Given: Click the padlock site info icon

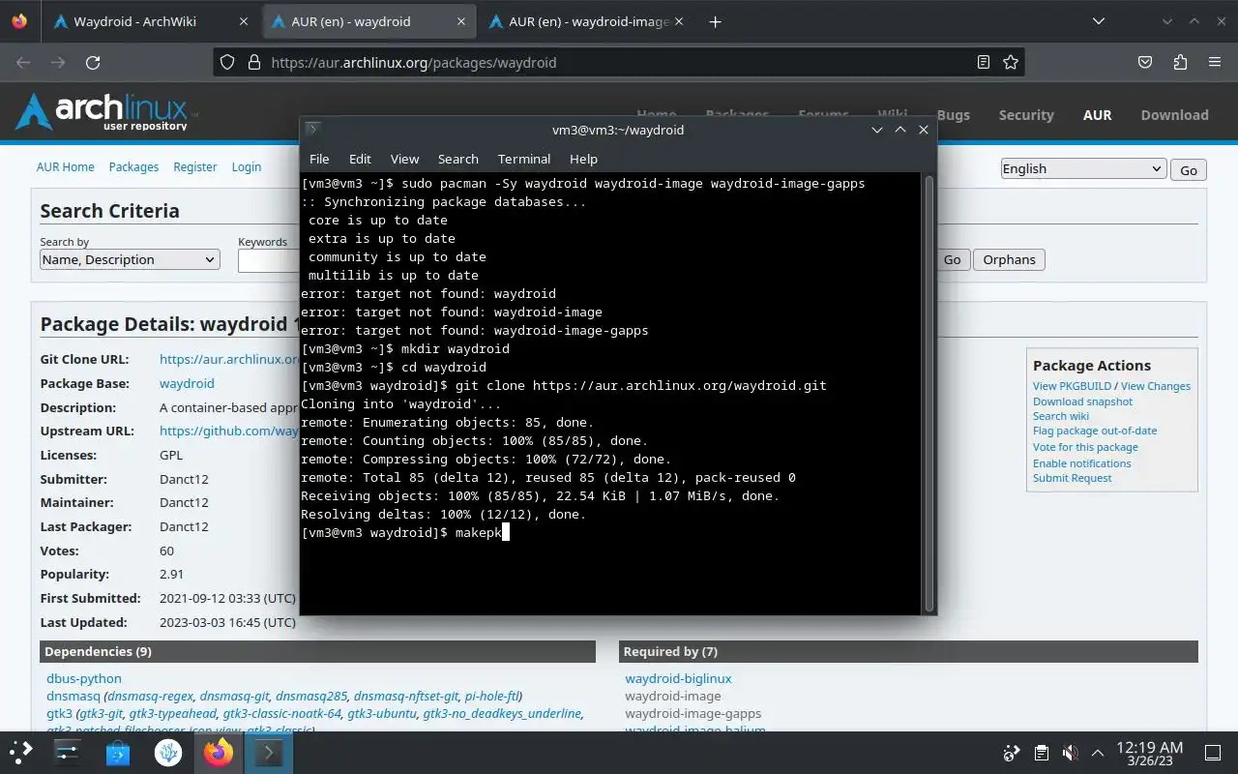Looking at the screenshot, I should click(254, 62).
